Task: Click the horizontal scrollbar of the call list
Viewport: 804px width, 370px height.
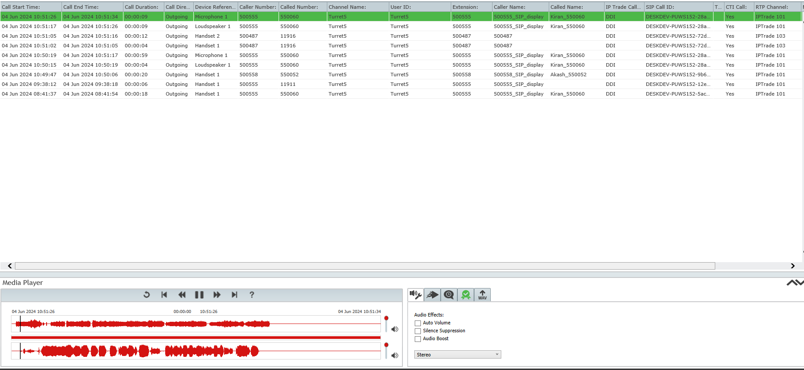Action: tap(365, 266)
